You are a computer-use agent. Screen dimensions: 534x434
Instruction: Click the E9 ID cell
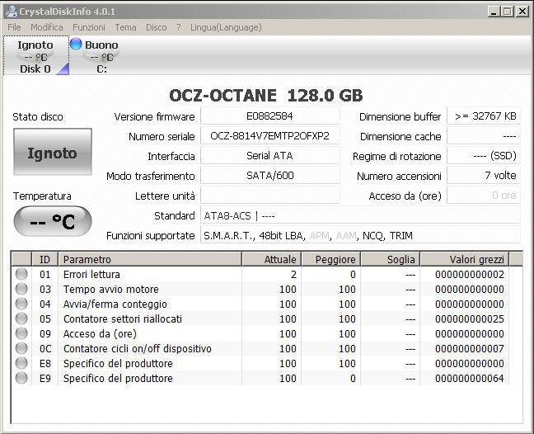(x=45, y=378)
